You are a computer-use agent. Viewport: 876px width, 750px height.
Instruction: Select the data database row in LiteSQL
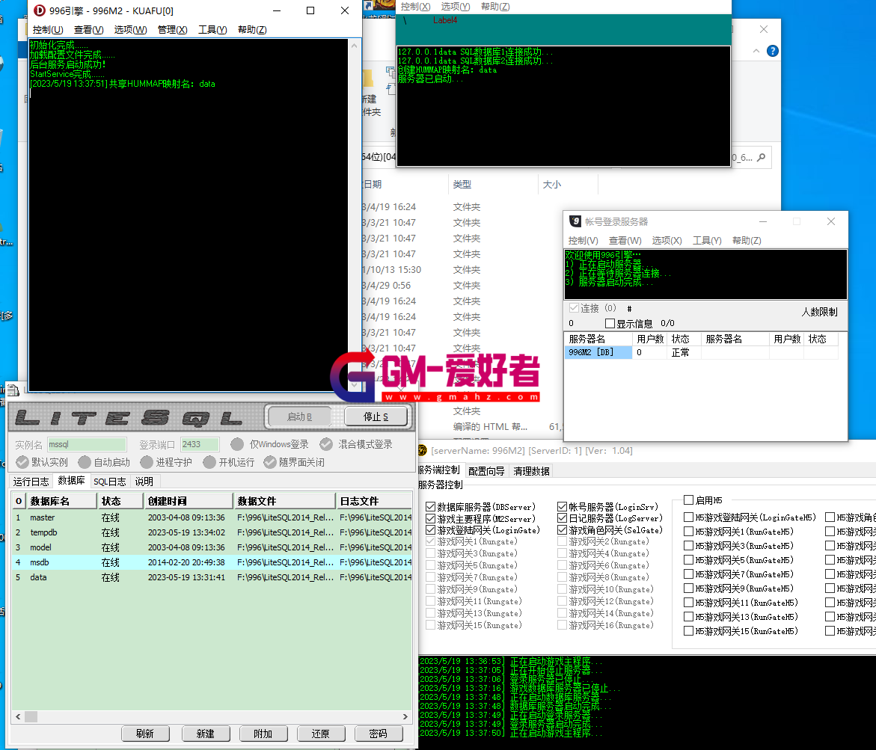click(212, 577)
